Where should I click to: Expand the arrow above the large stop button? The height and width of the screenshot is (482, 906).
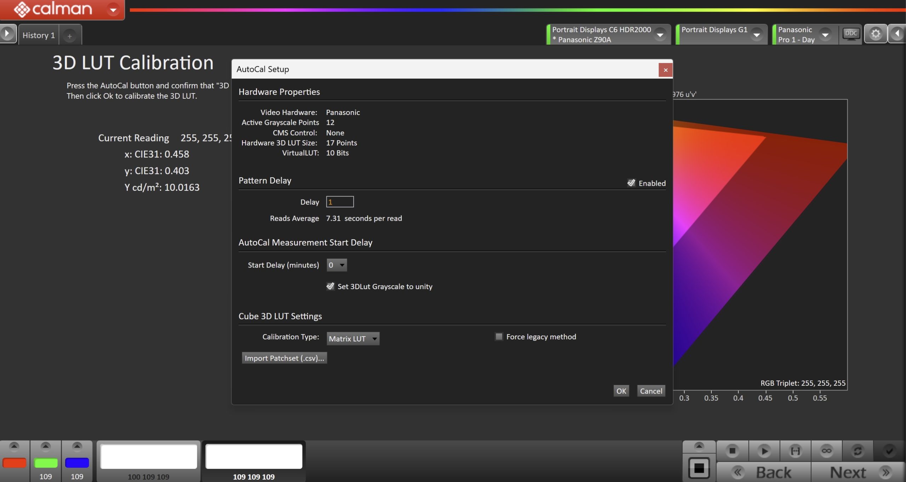(x=699, y=446)
